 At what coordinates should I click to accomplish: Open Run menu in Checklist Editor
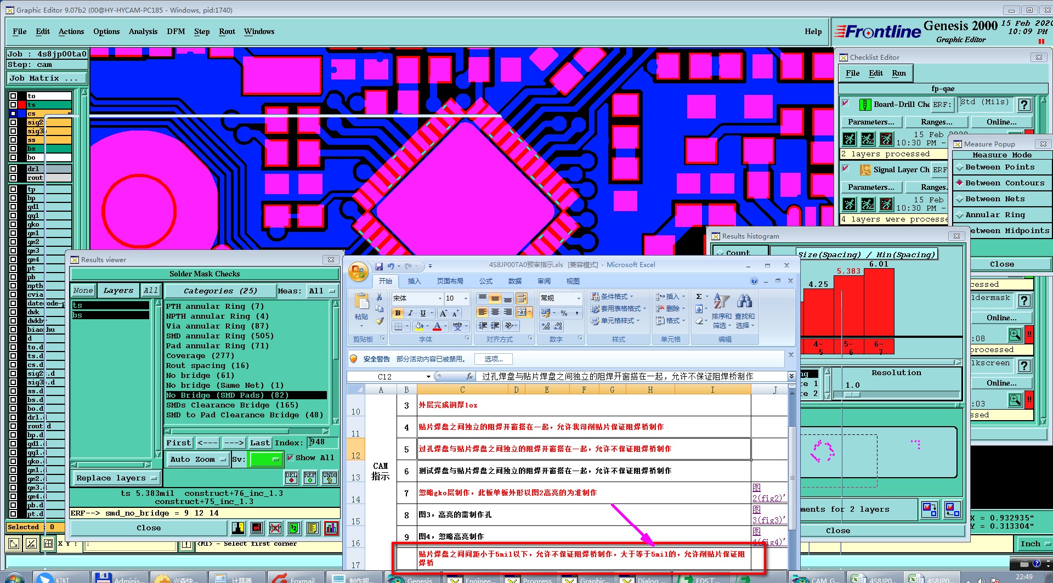(899, 73)
